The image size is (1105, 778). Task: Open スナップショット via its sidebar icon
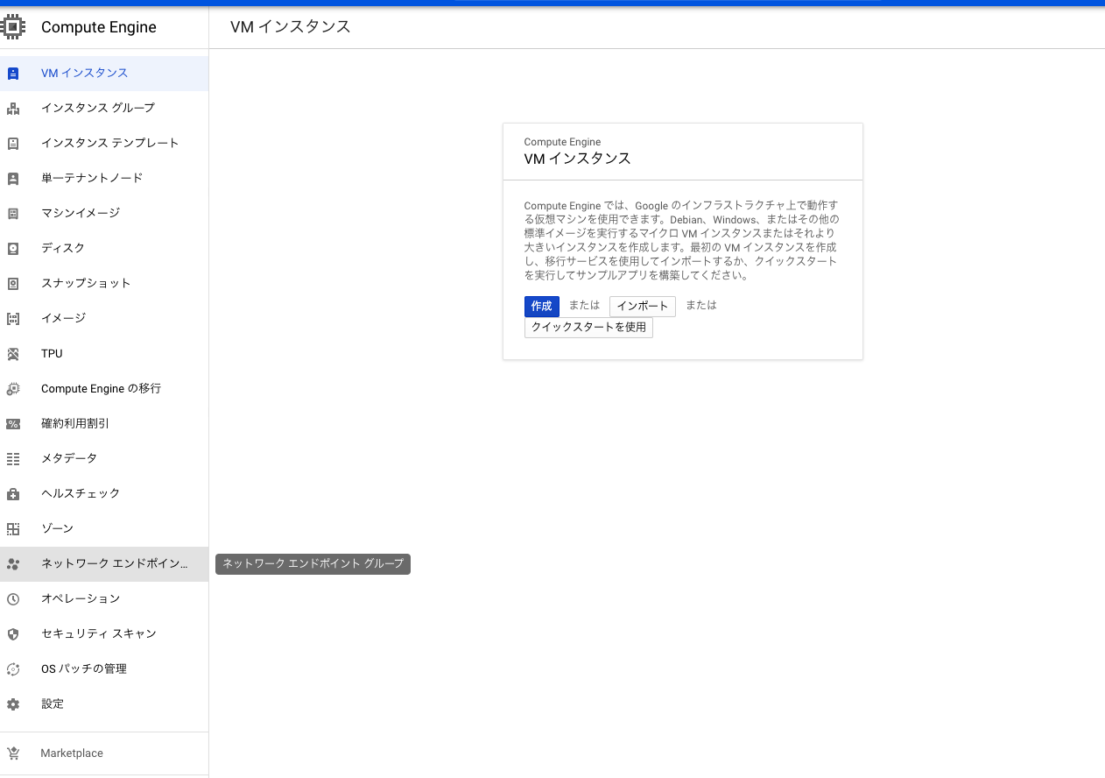pyautogui.click(x=13, y=283)
